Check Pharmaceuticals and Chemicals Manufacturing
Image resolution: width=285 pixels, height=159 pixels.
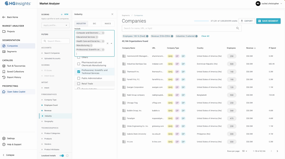click(x=79, y=64)
